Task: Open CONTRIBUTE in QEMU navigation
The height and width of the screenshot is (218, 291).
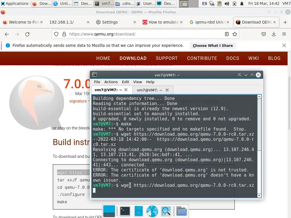Action: pyautogui.click(x=202, y=58)
